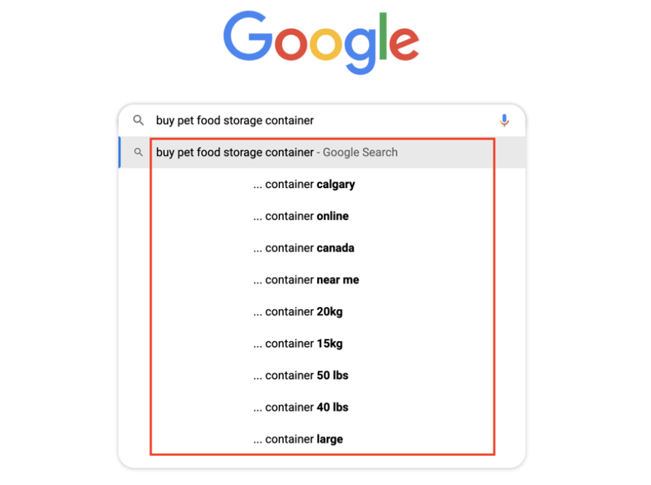Choose the '... container near me' suggestion
The image size is (651, 485).
[306, 280]
